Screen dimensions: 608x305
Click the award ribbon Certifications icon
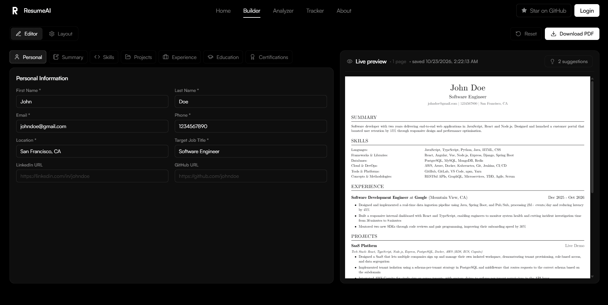252,57
